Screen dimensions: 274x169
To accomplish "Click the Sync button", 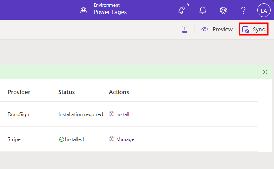I will 253,29.
